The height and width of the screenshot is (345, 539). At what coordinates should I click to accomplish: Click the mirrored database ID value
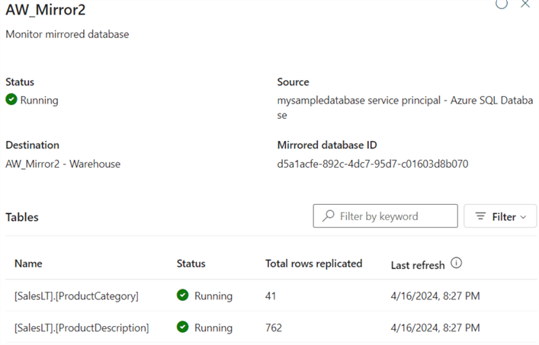[x=373, y=163]
